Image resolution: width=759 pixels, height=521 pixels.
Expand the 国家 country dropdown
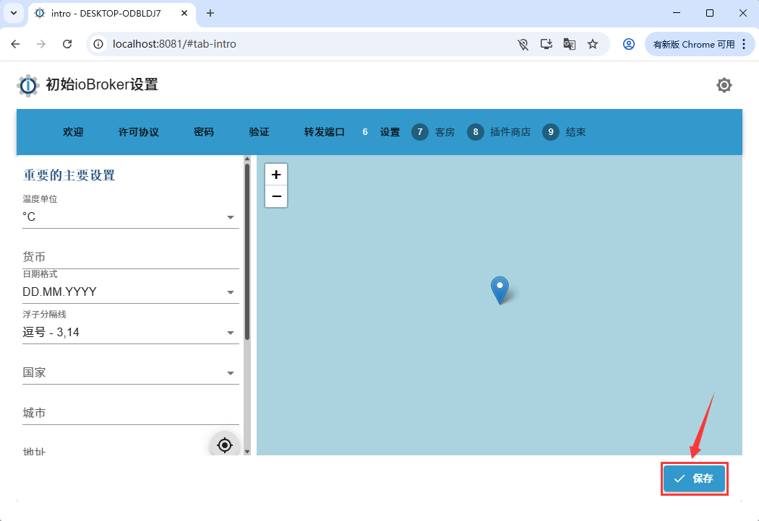pos(130,373)
